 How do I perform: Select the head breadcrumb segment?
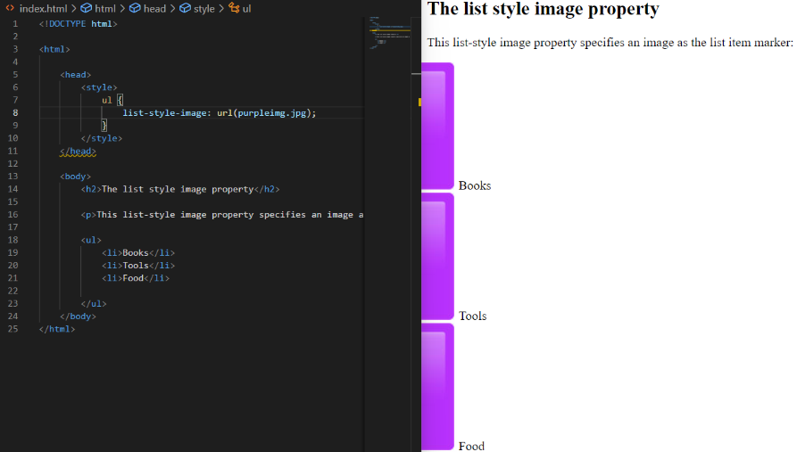[154, 9]
